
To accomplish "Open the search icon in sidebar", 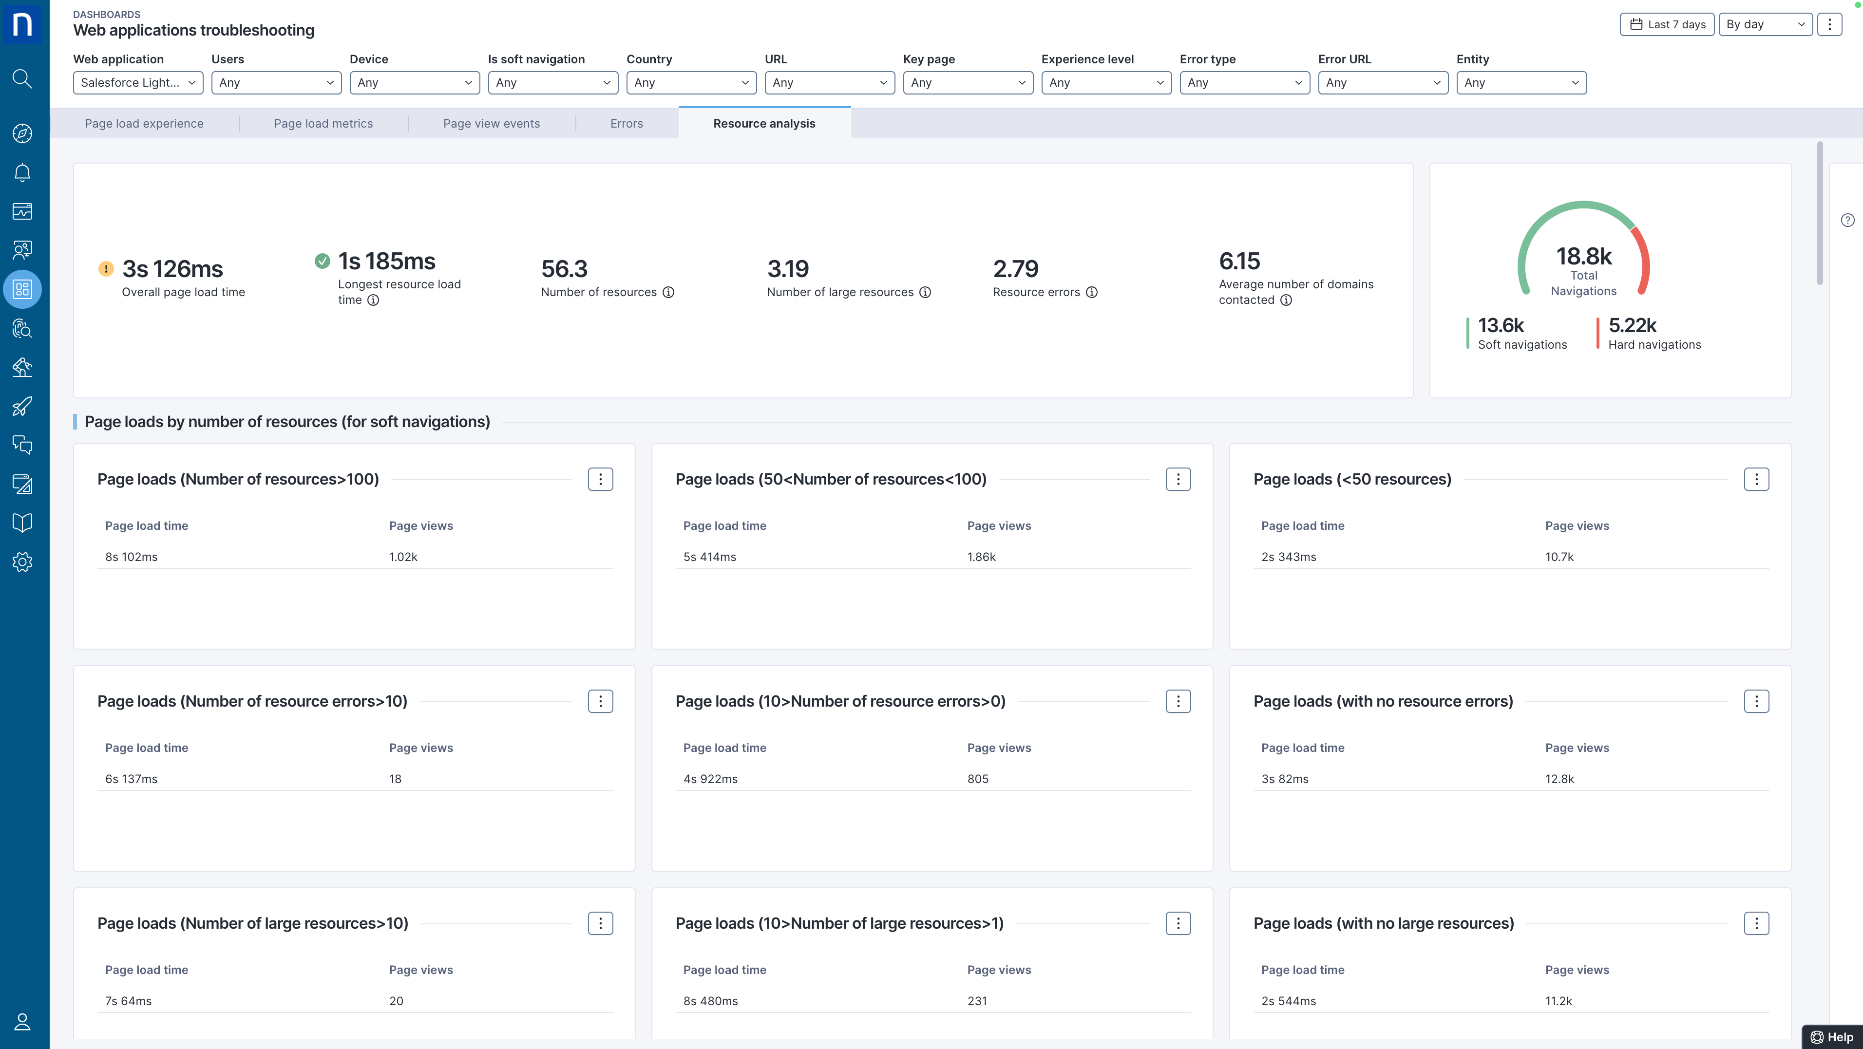I will tap(22, 78).
